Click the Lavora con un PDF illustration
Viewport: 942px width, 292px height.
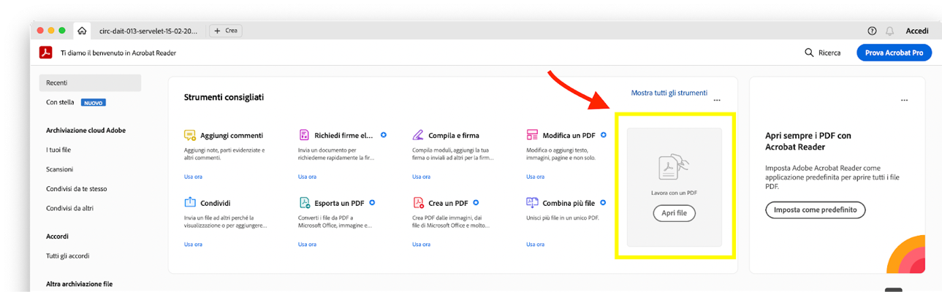[675, 167]
